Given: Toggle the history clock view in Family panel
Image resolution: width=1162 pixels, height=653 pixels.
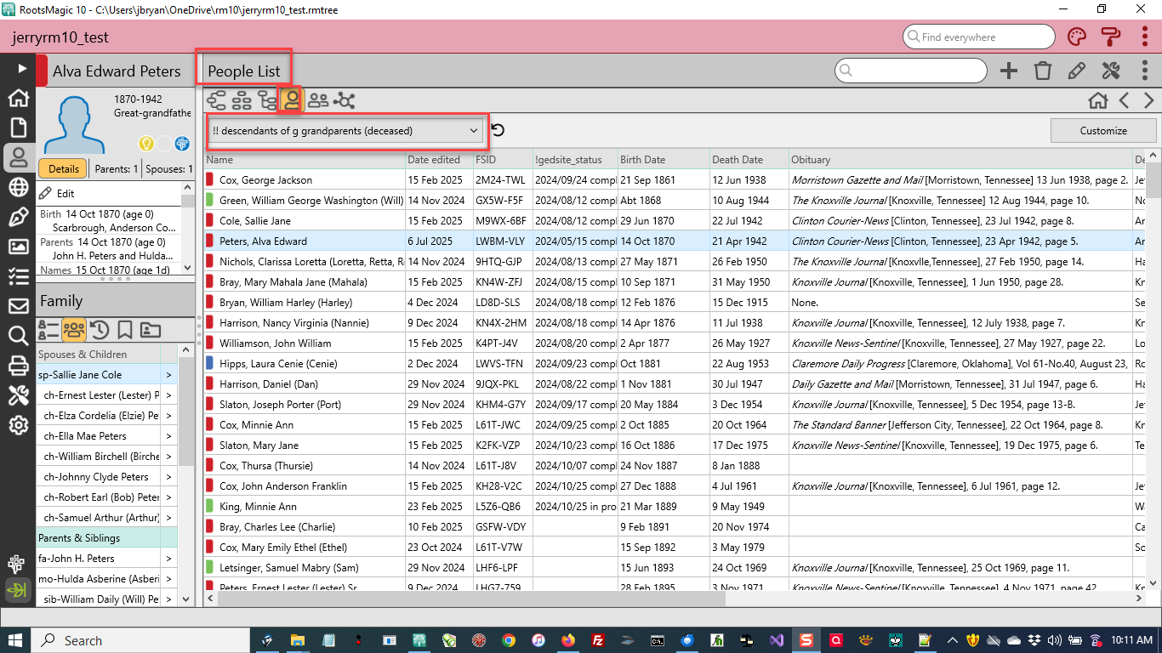Looking at the screenshot, I should pyautogui.click(x=100, y=330).
